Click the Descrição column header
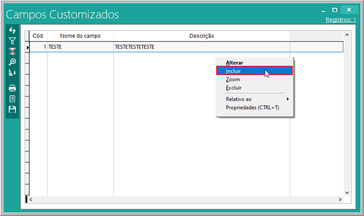 click(201, 36)
